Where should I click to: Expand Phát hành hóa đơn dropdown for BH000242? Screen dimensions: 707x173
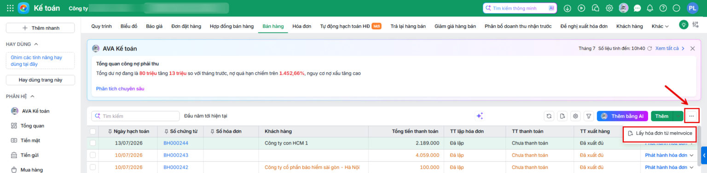coord(691,167)
